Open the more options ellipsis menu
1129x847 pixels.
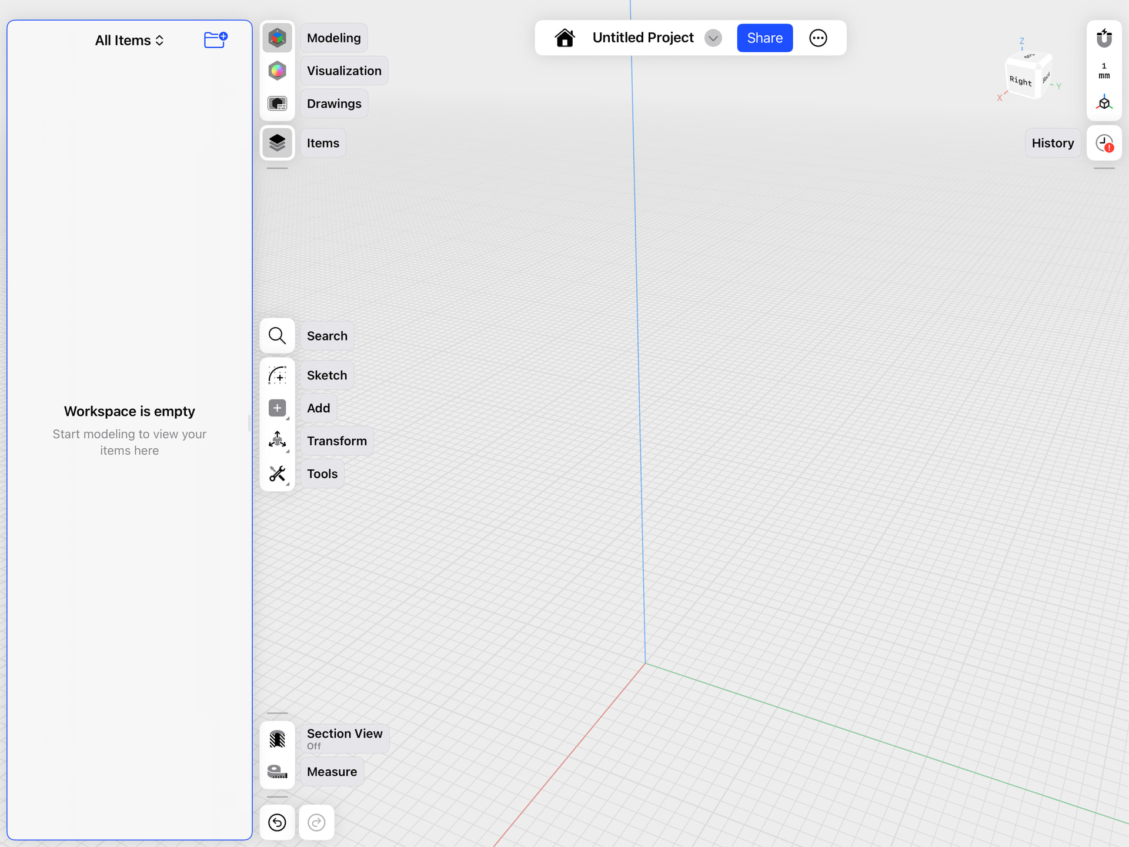[x=818, y=38]
